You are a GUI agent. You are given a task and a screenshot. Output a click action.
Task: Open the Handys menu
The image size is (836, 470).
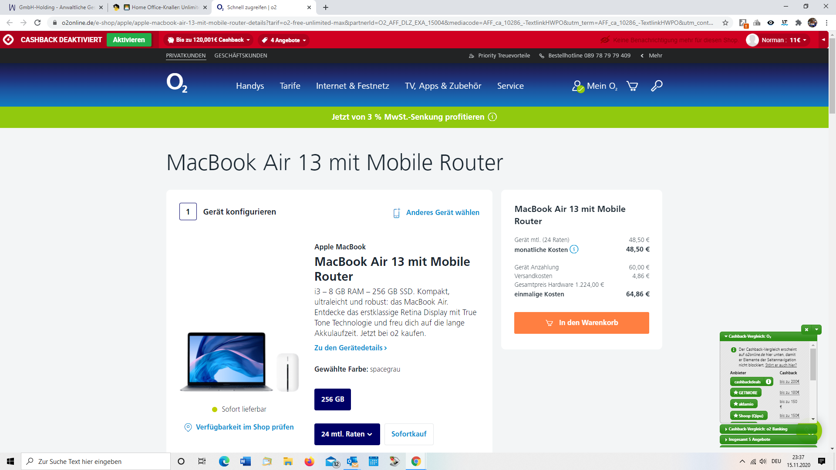(250, 86)
